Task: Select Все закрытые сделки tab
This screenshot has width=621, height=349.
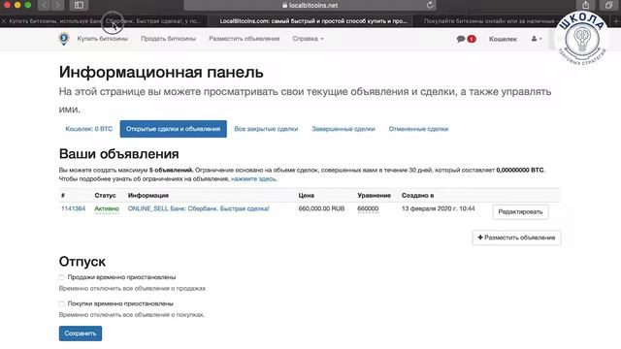Action: (x=266, y=129)
